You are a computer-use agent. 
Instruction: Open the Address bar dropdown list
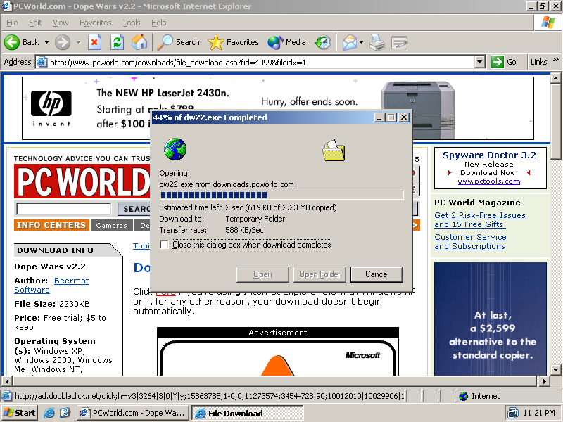tap(480, 62)
